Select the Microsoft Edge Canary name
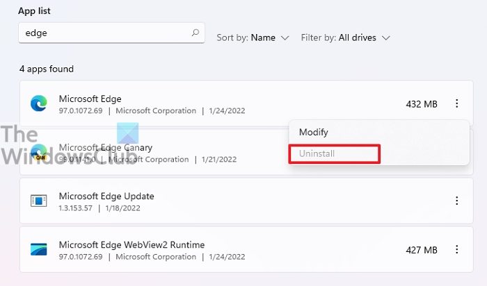The image size is (487, 286). (106, 147)
